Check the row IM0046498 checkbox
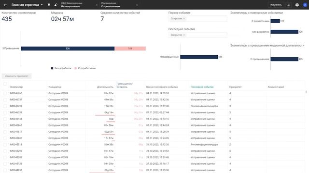The width and height of the screenshot is (309, 173). pyautogui.click(x=5, y=106)
